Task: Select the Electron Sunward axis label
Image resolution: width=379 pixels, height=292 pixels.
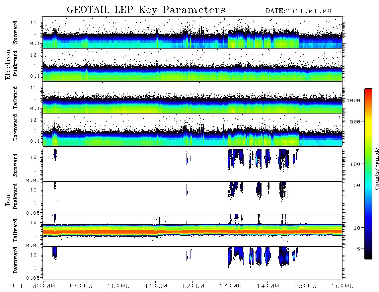Action: 15,33
